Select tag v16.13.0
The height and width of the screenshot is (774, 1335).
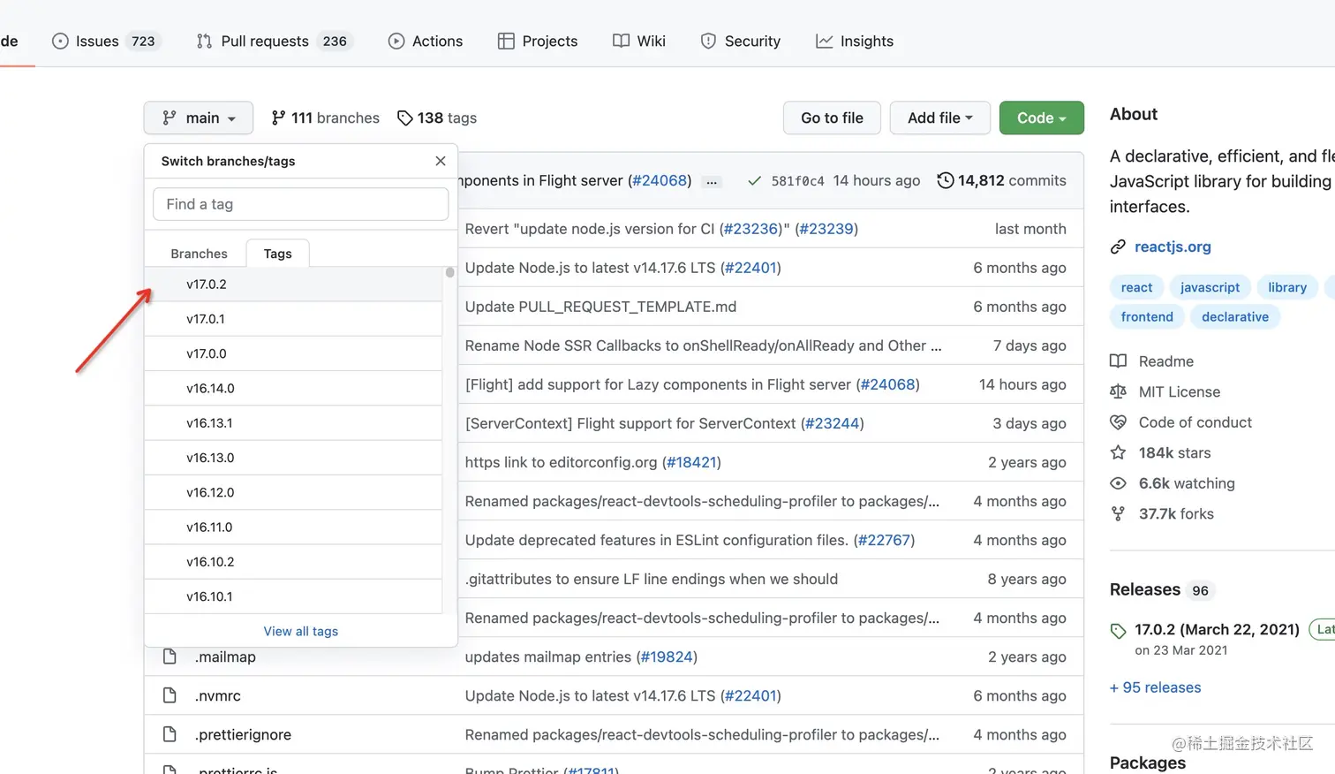293,458
